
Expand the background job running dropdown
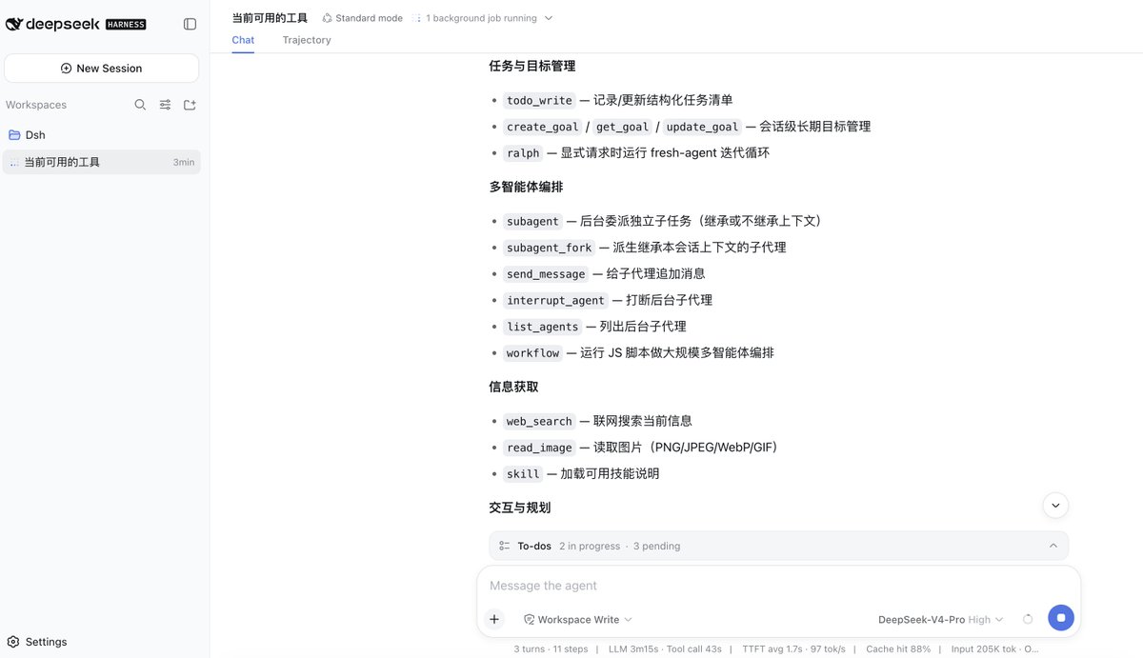(484, 18)
